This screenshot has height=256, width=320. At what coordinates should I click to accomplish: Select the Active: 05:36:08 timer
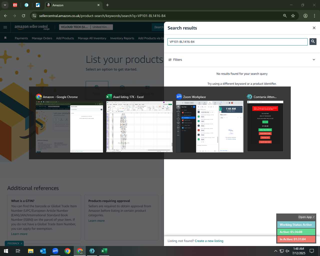[x=296, y=232]
